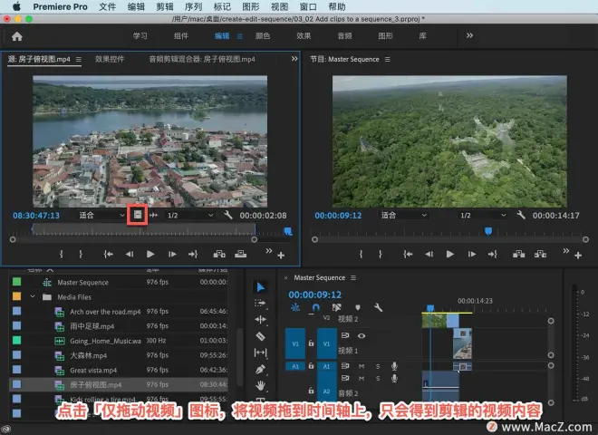The width and height of the screenshot is (598, 435).
Task: Open Button Editor plus in Source monitor
Action: [x=281, y=256]
